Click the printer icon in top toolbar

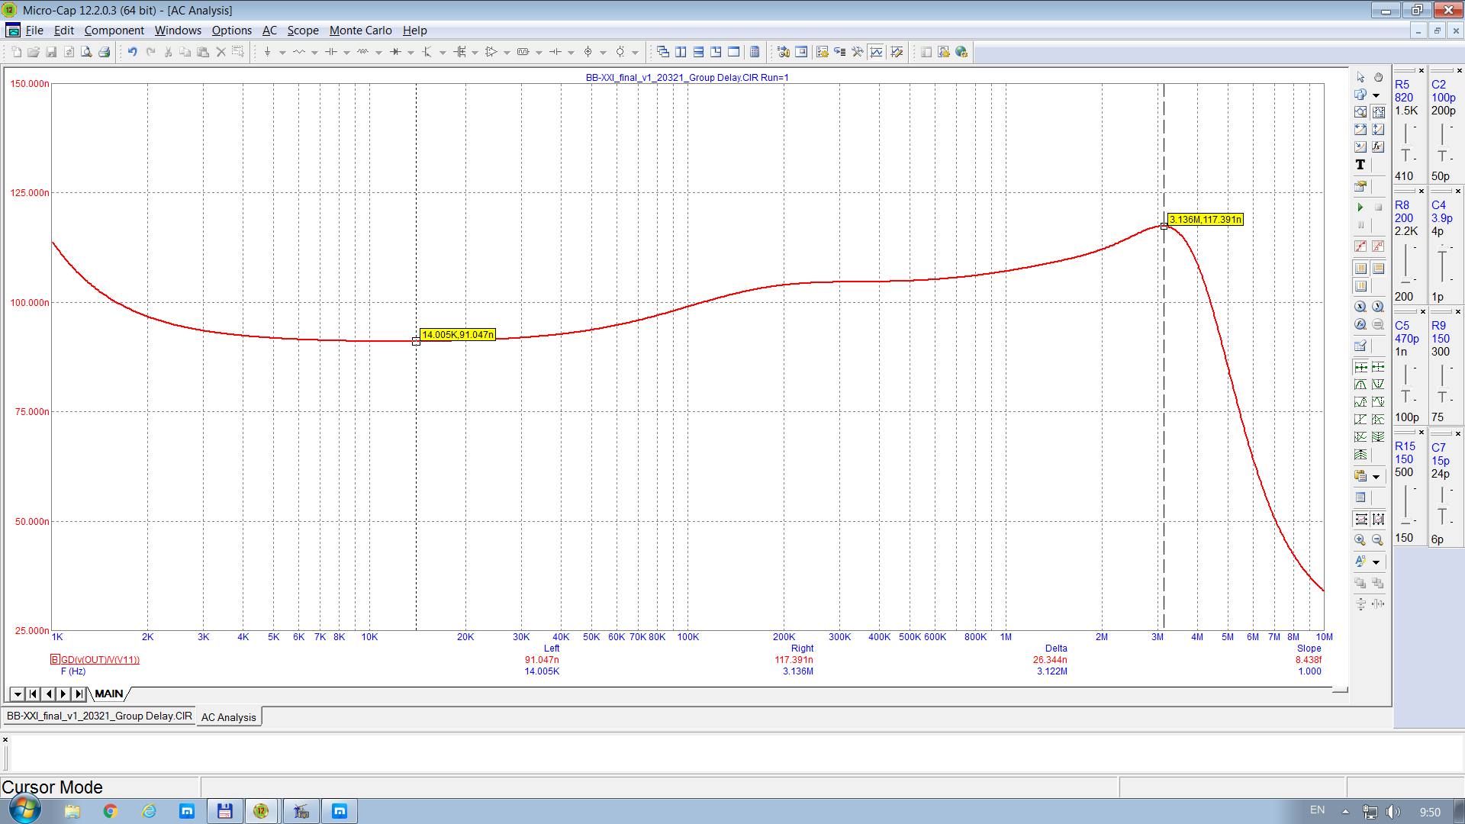click(105, 52)
